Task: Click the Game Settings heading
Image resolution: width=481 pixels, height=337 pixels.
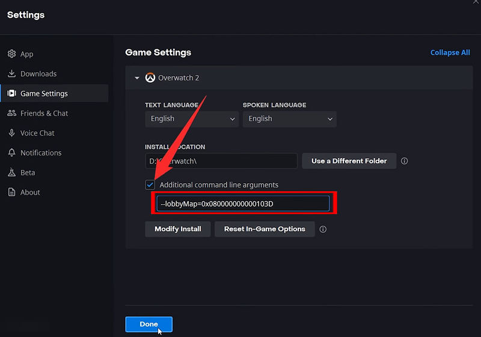Action: tap(158, 52)
